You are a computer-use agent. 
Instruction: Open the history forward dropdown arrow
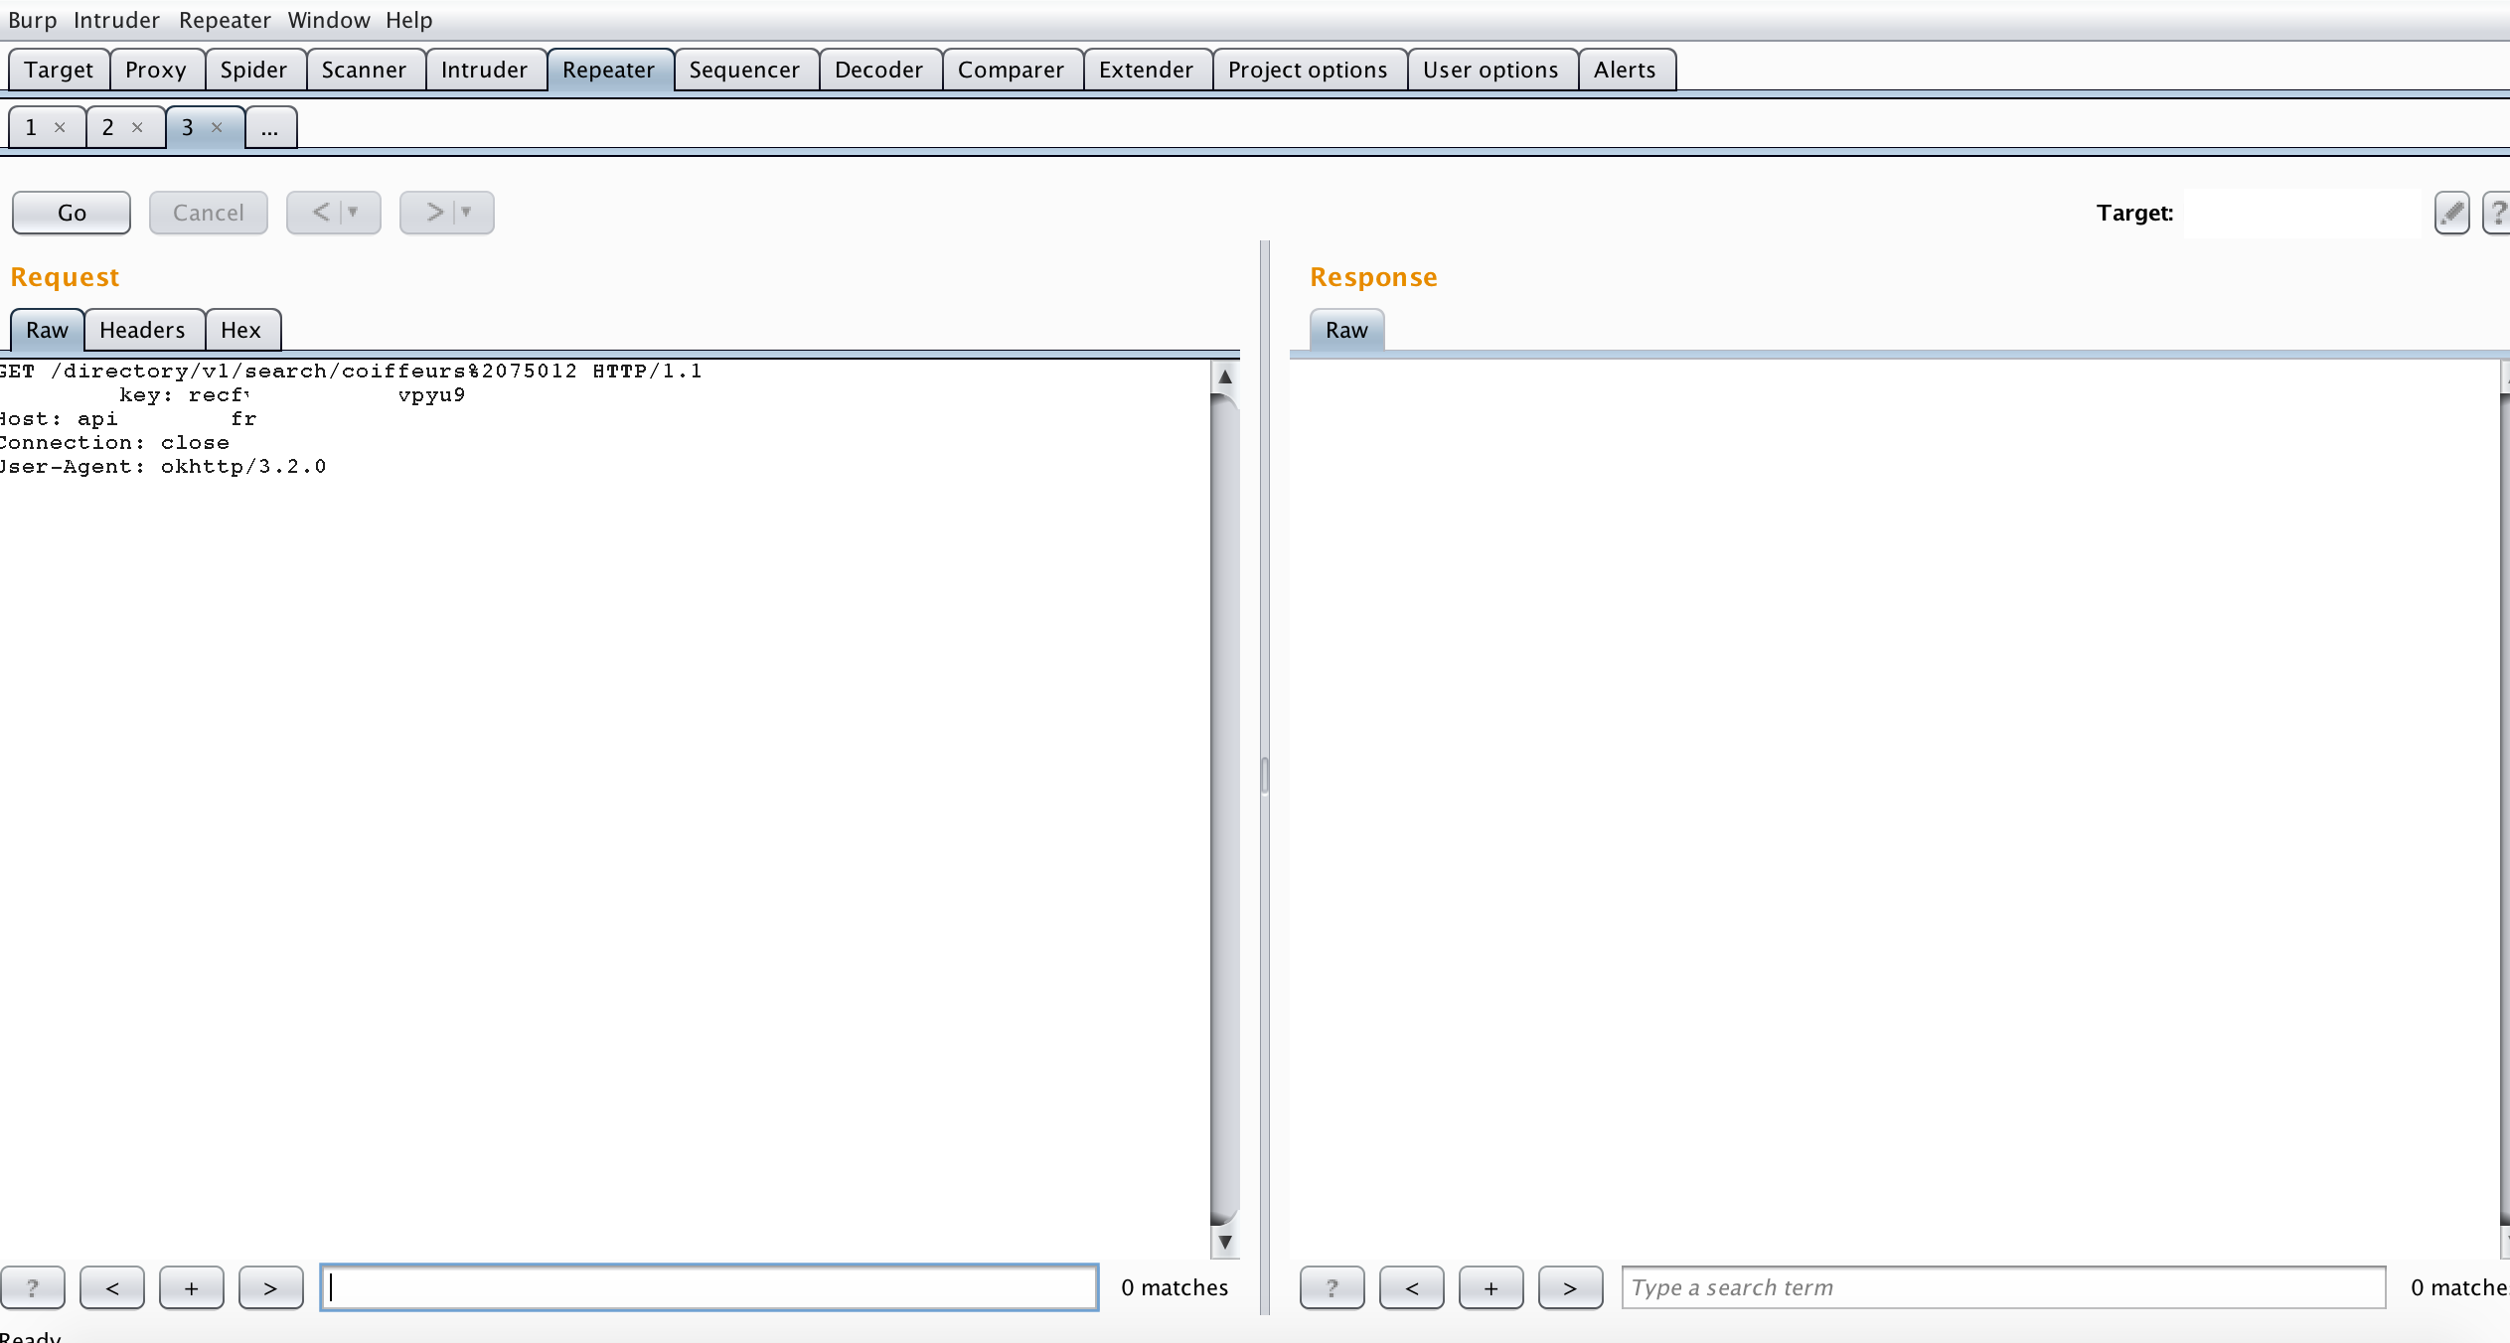point(466,213)
